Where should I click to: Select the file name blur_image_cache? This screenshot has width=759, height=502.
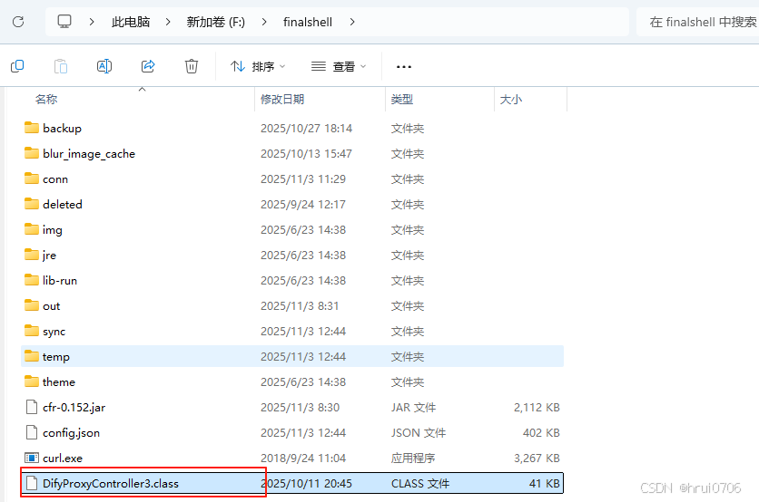click(89, 154)
